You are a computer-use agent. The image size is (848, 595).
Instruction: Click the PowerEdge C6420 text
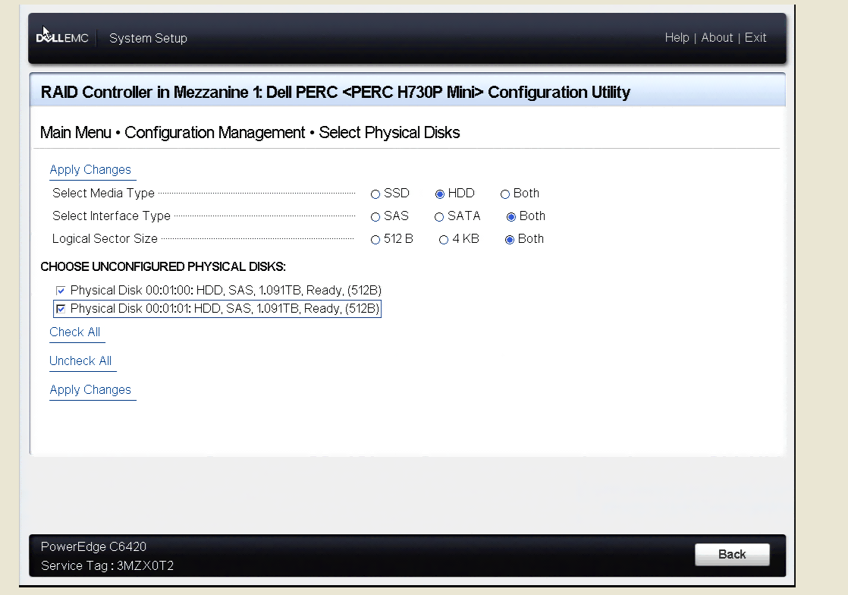(x=93, y=547)
